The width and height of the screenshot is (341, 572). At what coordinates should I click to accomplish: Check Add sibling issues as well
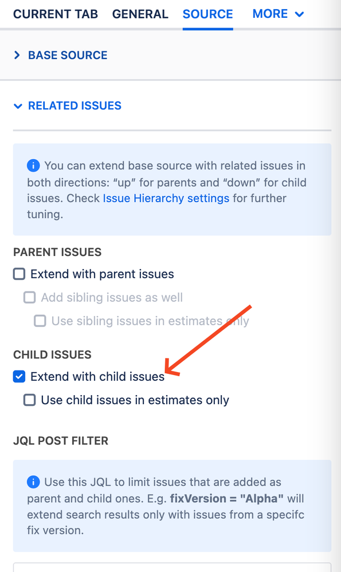(30, 297)
